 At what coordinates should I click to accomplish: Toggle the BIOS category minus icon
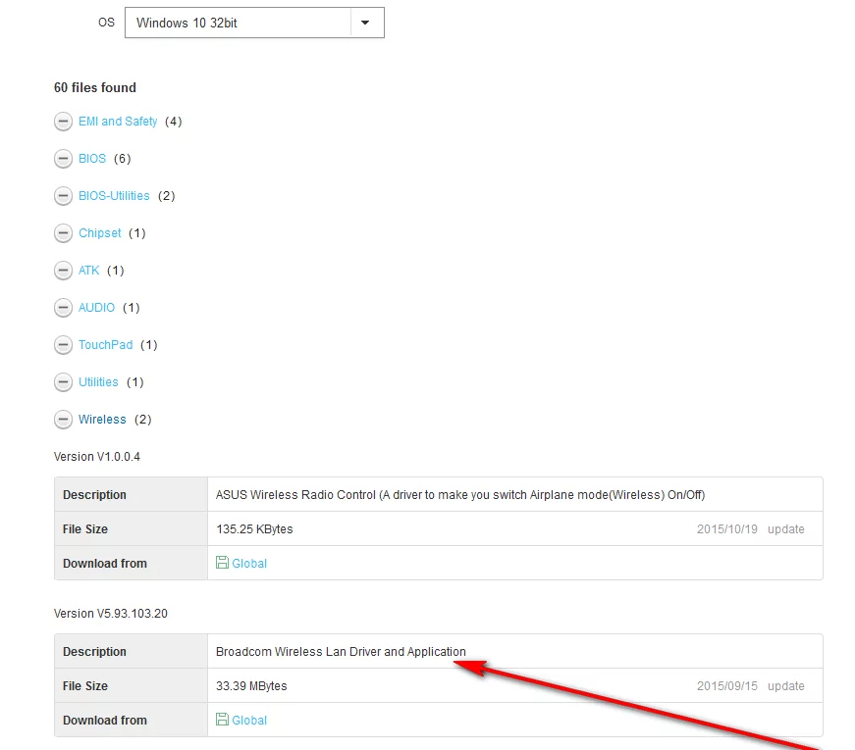tap(63, 159)
